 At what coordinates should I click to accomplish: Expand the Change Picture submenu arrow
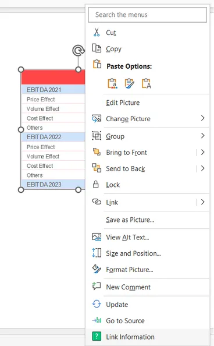203,118
